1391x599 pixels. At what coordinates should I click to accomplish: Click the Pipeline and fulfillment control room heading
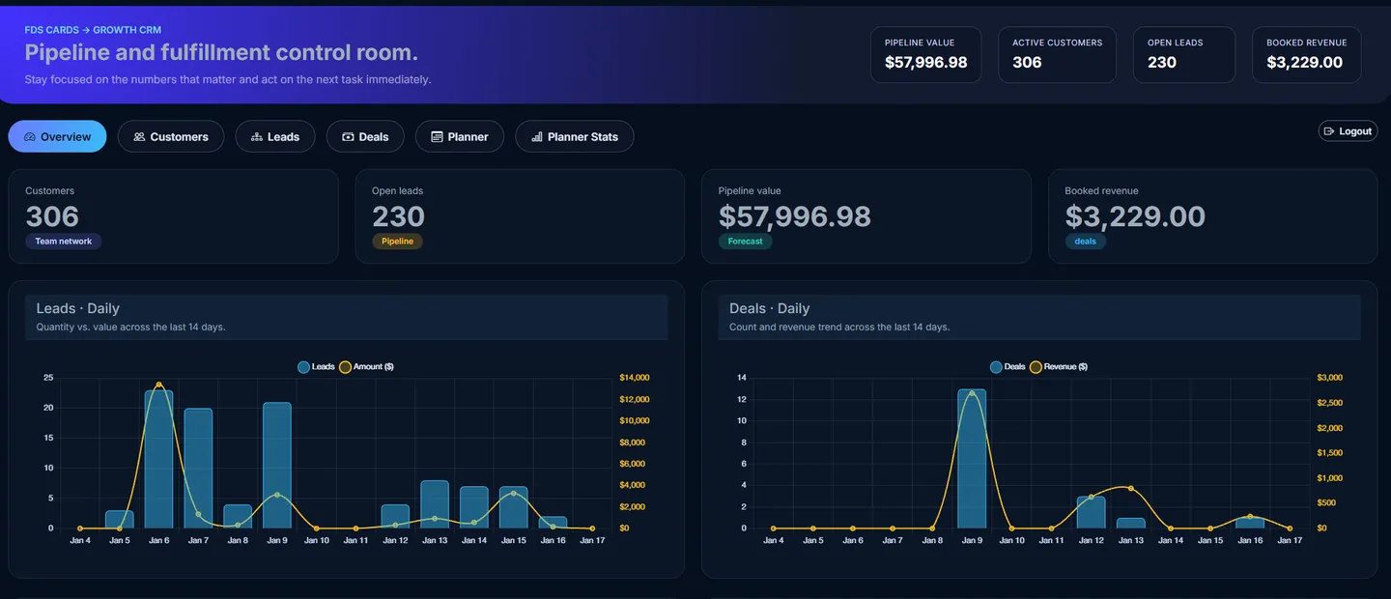pos(221,53)
